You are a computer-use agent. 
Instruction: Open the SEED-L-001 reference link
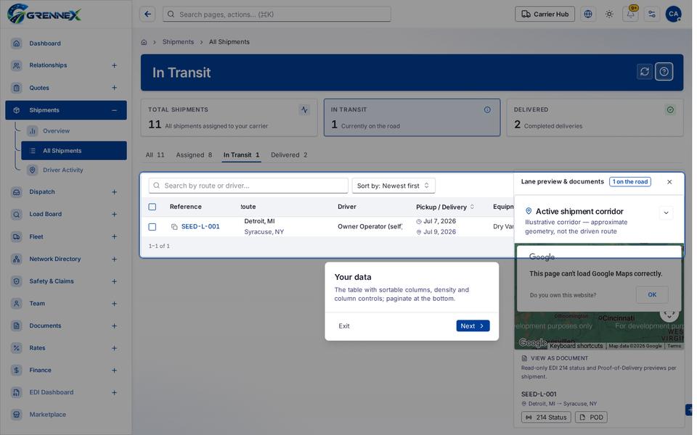(x=200, y=226)
